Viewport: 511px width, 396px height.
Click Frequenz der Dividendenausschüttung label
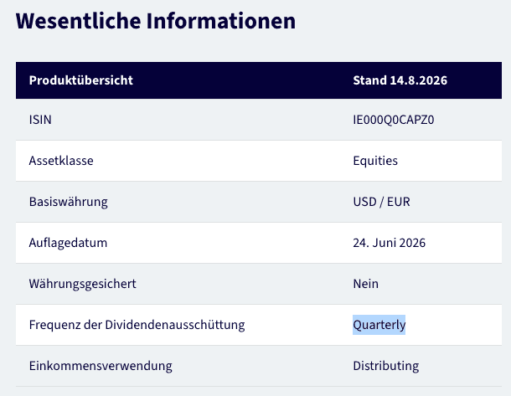pos(137,325)
